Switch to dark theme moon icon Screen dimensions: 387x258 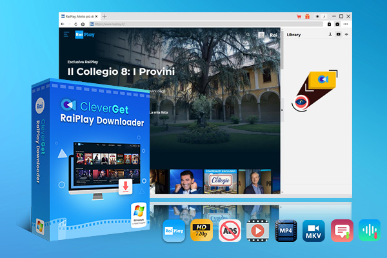tap(324, 17)
